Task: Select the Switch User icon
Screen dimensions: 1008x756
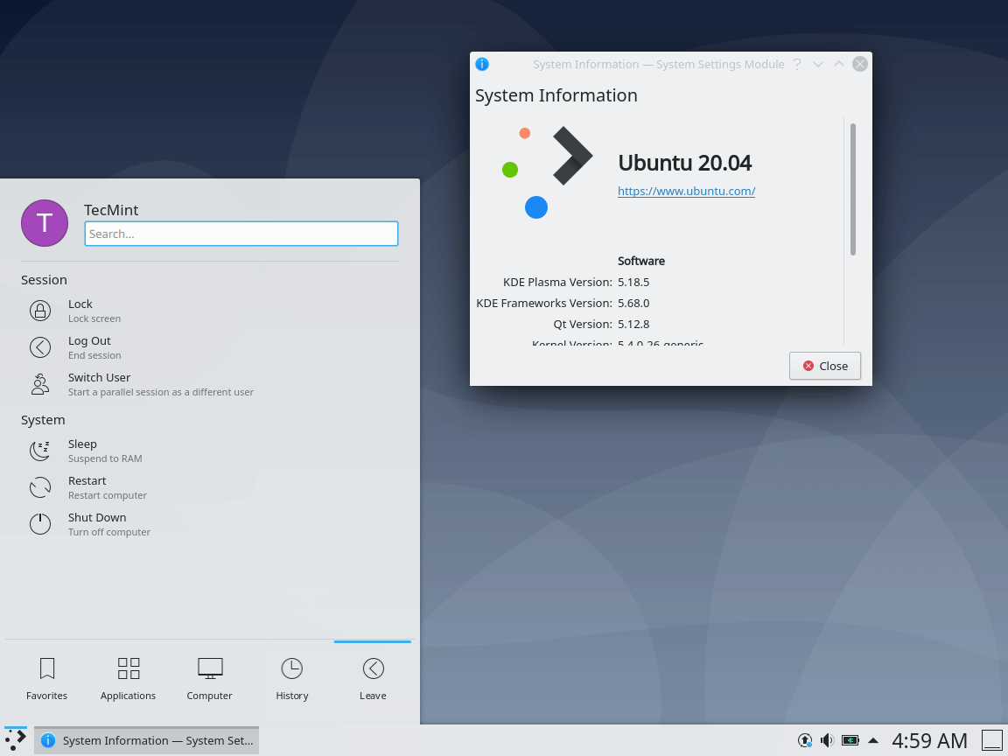Action: pos(40,384)
